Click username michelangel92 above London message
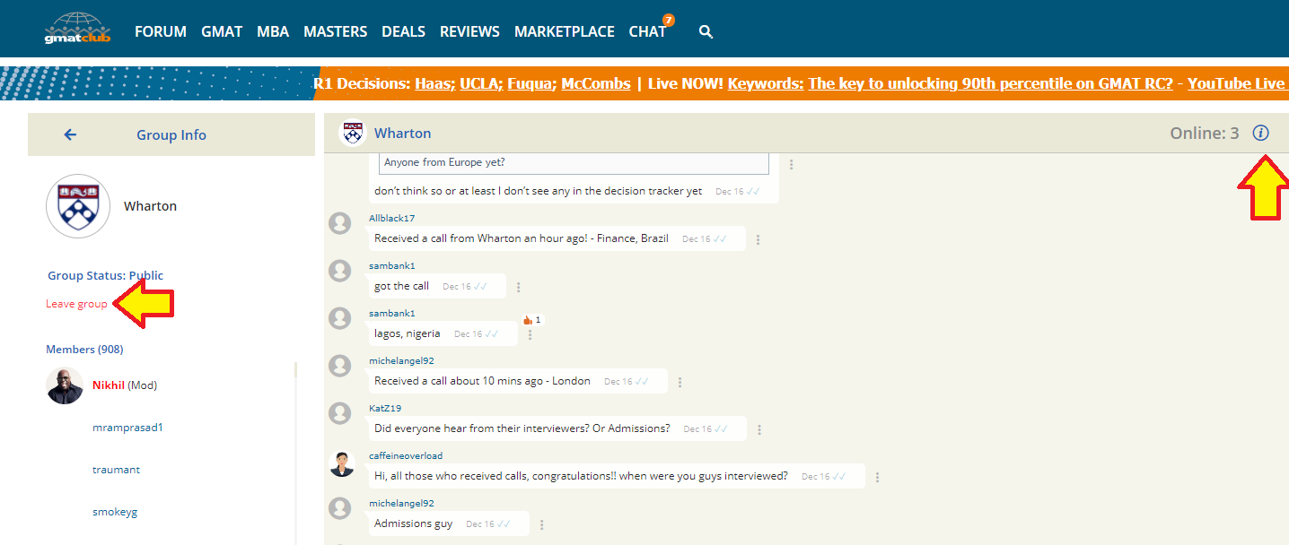This screenshot has width=1289, height=545. (401, 360)
